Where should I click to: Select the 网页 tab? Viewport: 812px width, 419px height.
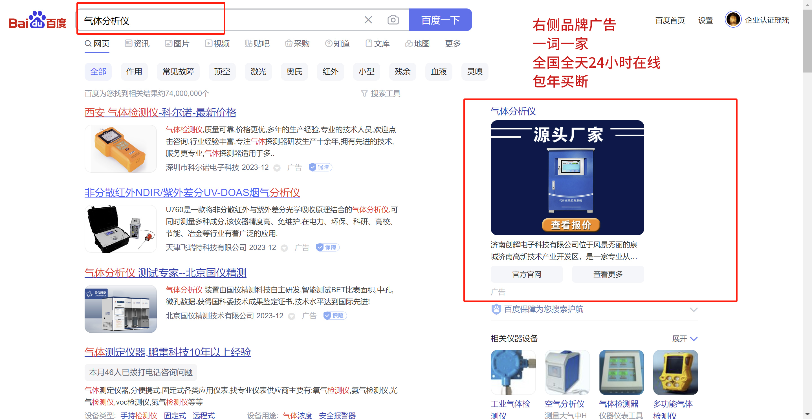tap(97, 43)
